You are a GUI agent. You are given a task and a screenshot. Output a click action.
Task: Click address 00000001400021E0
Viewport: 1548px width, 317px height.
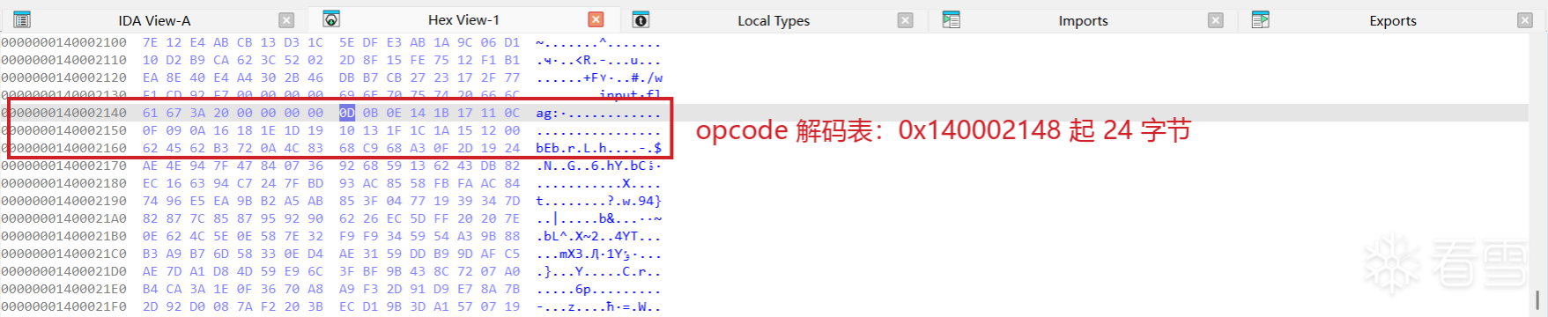(64, 289)
